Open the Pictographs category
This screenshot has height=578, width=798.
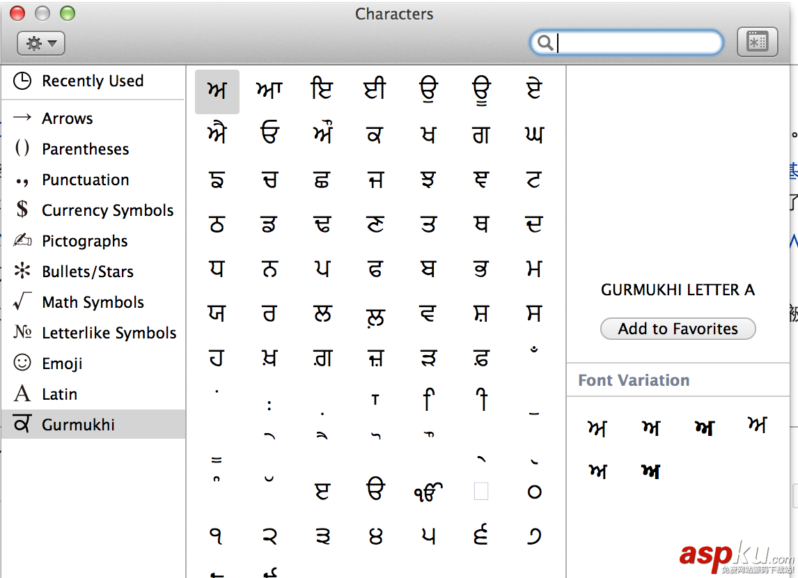coord(84,241)
